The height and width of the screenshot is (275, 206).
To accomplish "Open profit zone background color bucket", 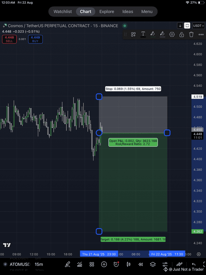I will click(x=153, y=34).
